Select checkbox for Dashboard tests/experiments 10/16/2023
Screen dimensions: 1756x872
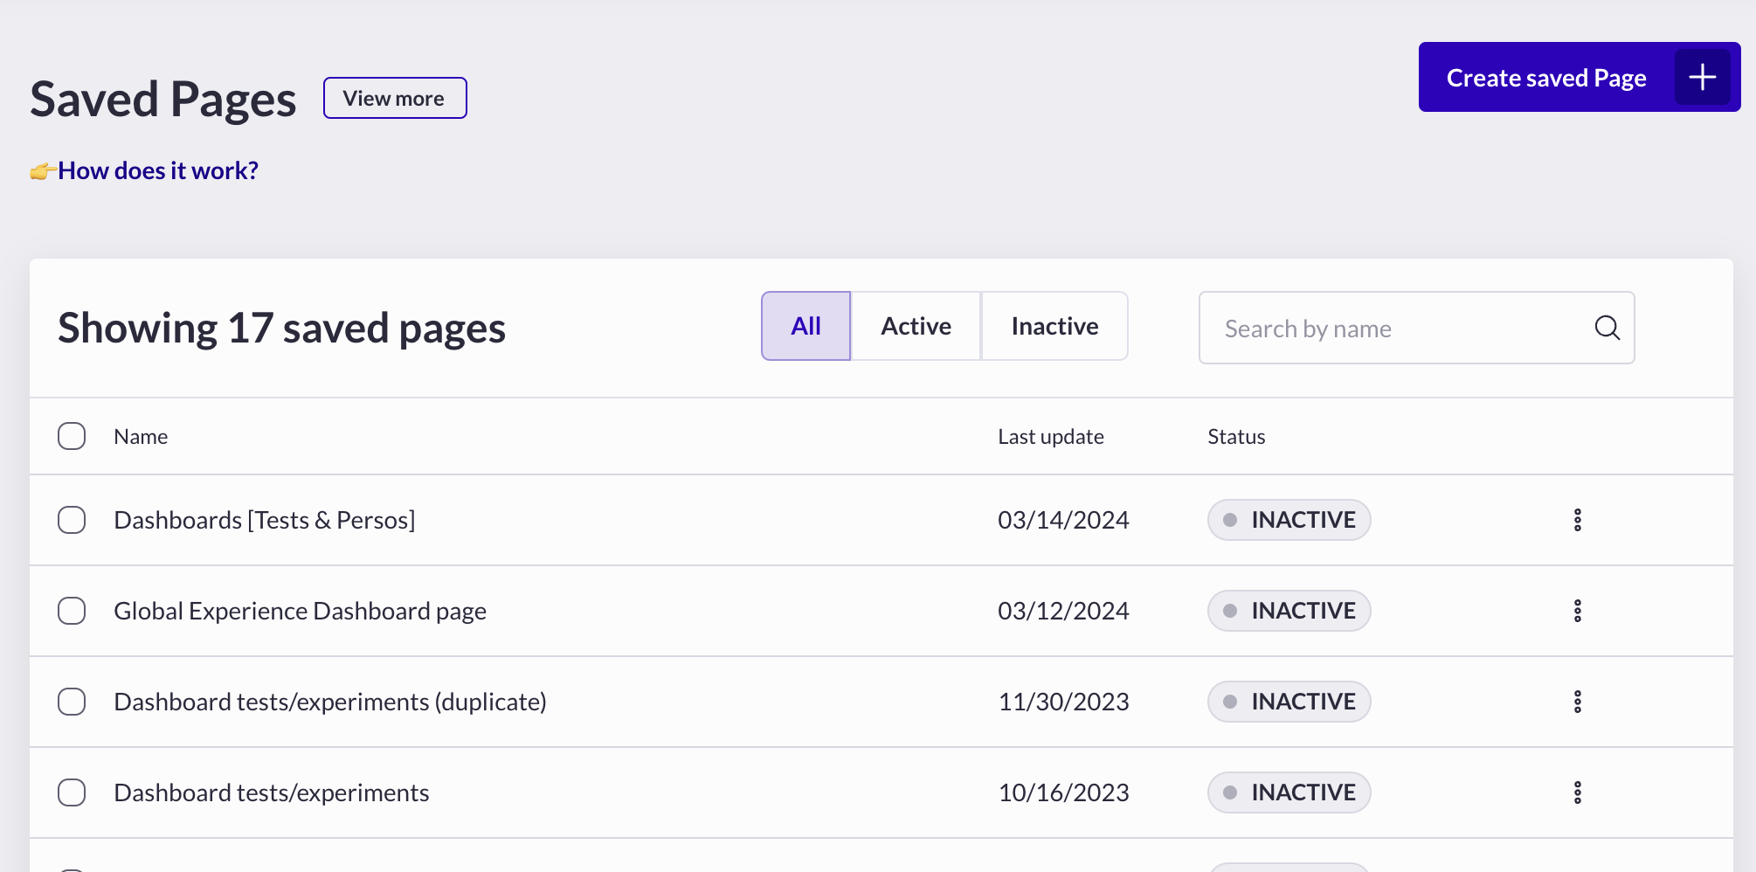tap(72, 792)
